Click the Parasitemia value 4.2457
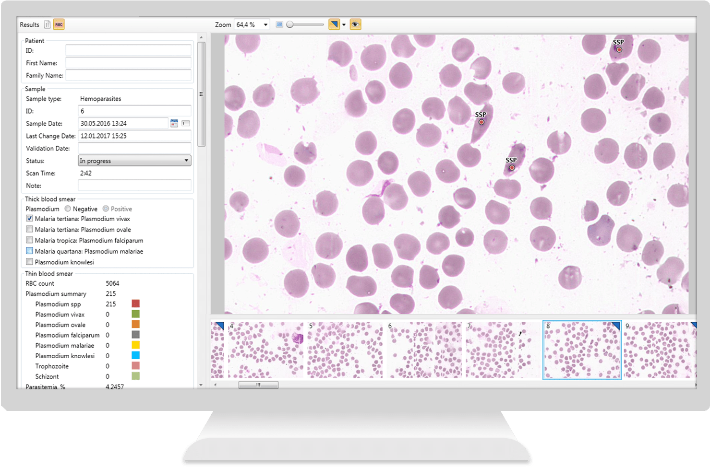 [x=115, y=386]
